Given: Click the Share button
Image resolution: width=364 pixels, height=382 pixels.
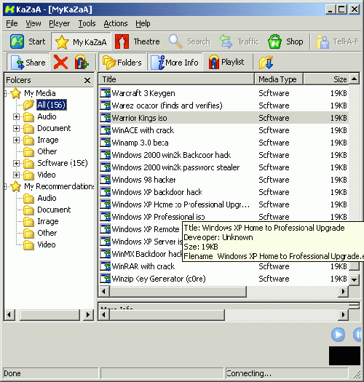Looking at the screenshot, I should click(x=28, y=63).
